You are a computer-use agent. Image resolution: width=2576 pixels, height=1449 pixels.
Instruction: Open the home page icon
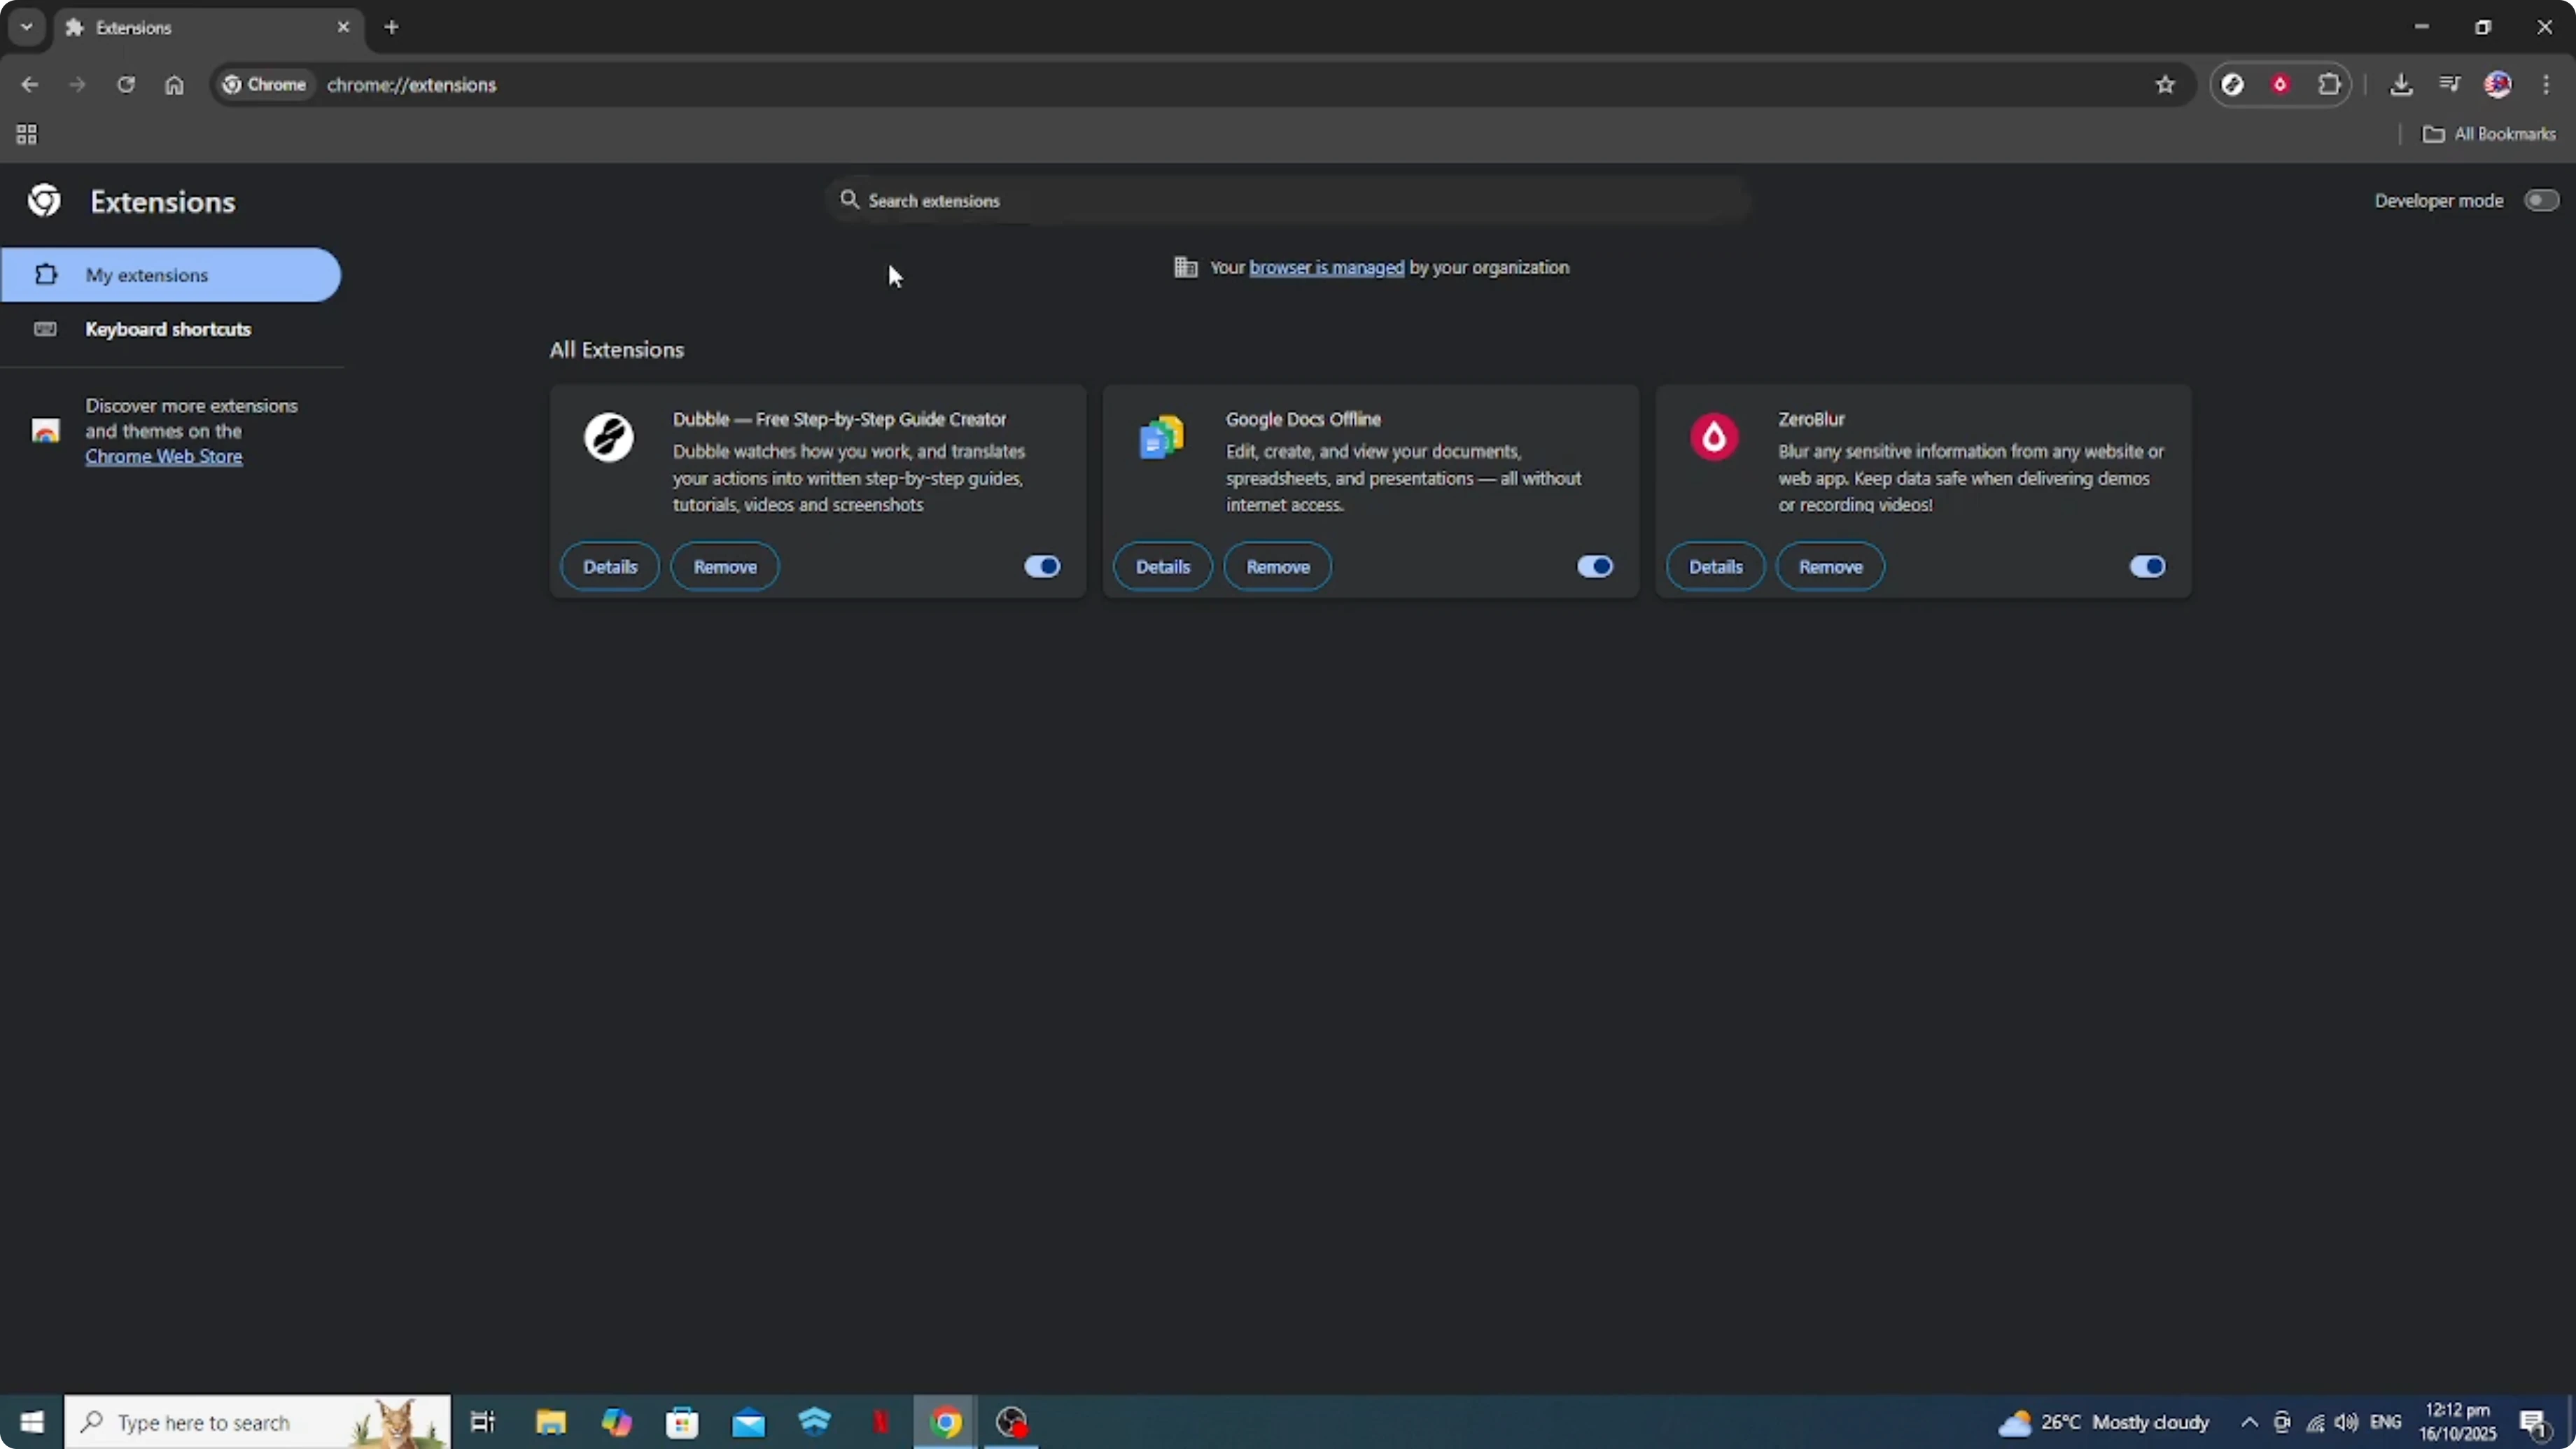coord(174,85)
